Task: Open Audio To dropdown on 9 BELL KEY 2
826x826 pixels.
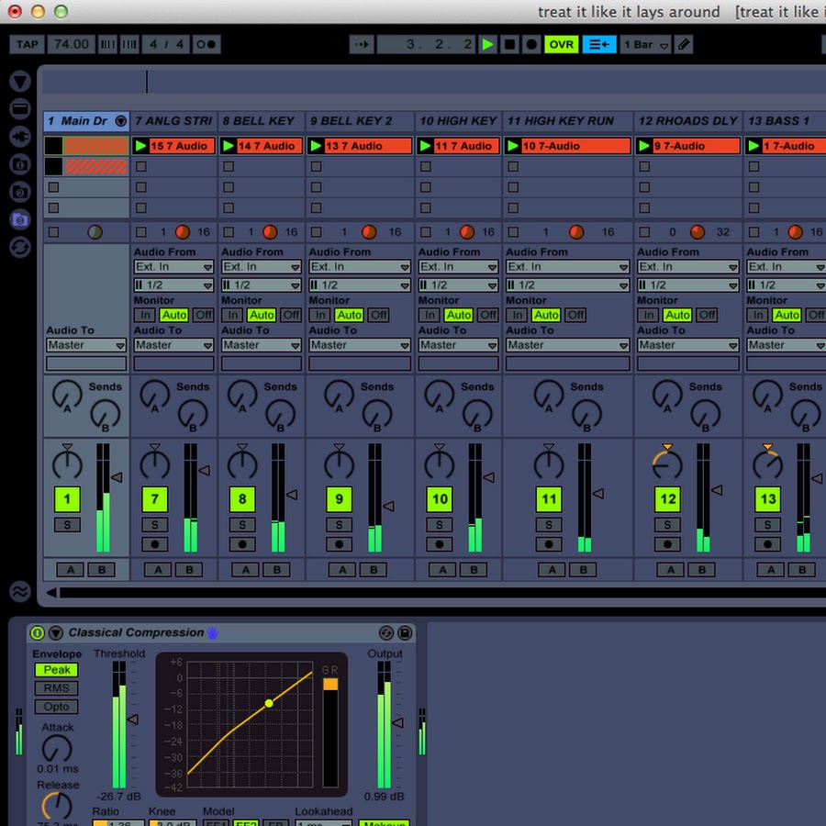Action: coord(359,345)
